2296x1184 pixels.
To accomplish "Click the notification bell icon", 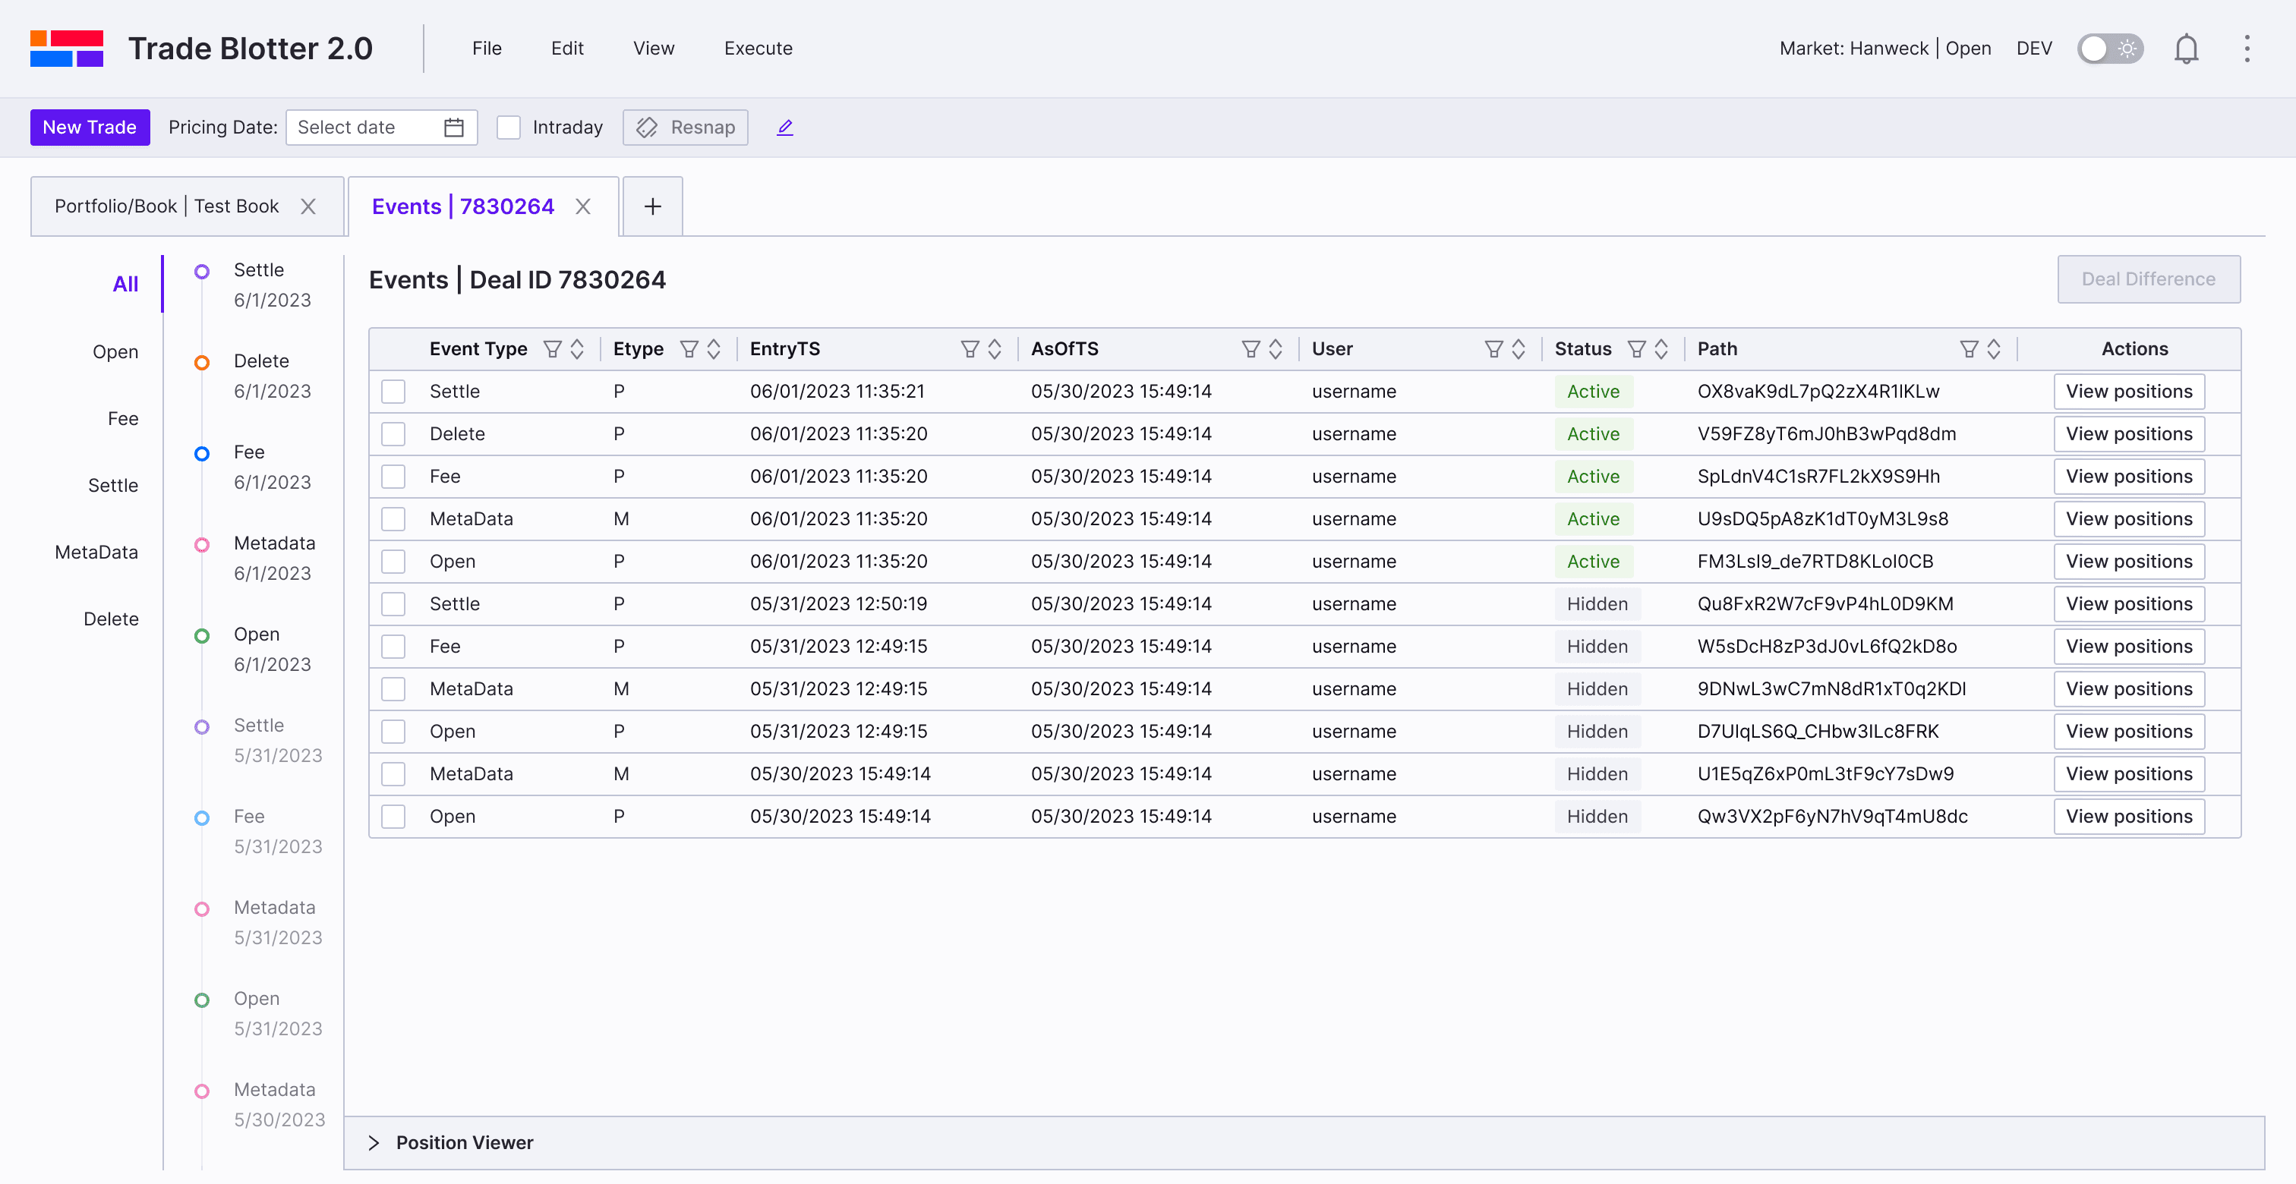I will click(x=2185, y=48).
